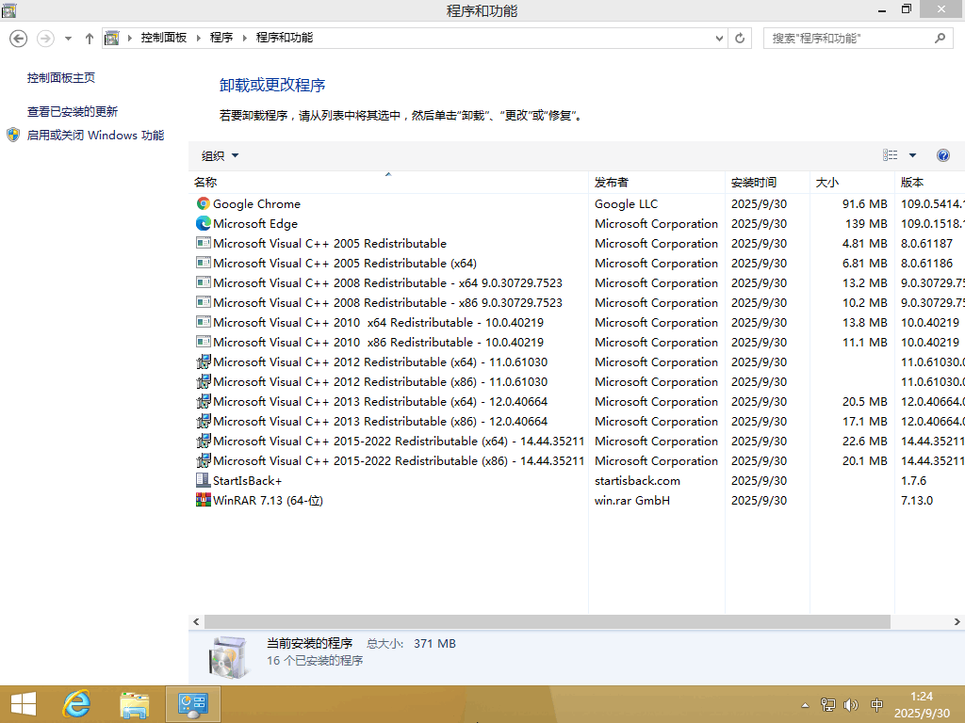965x723 pixels.
Task: Click the search magnifier icon
Action: point(940,39)
